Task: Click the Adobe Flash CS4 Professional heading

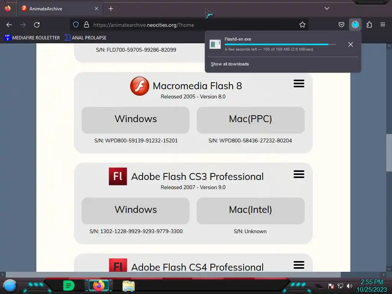Action: tap(197, 267)
